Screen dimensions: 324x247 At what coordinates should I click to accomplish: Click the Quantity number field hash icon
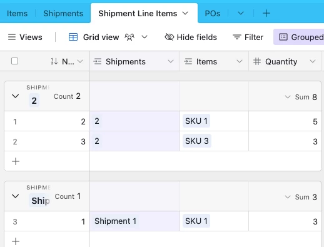point(257,61)
